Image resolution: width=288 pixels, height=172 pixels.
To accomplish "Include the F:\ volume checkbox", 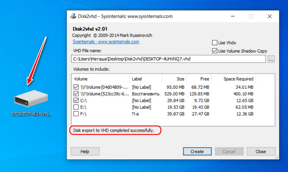I will (x=76, y=114).
